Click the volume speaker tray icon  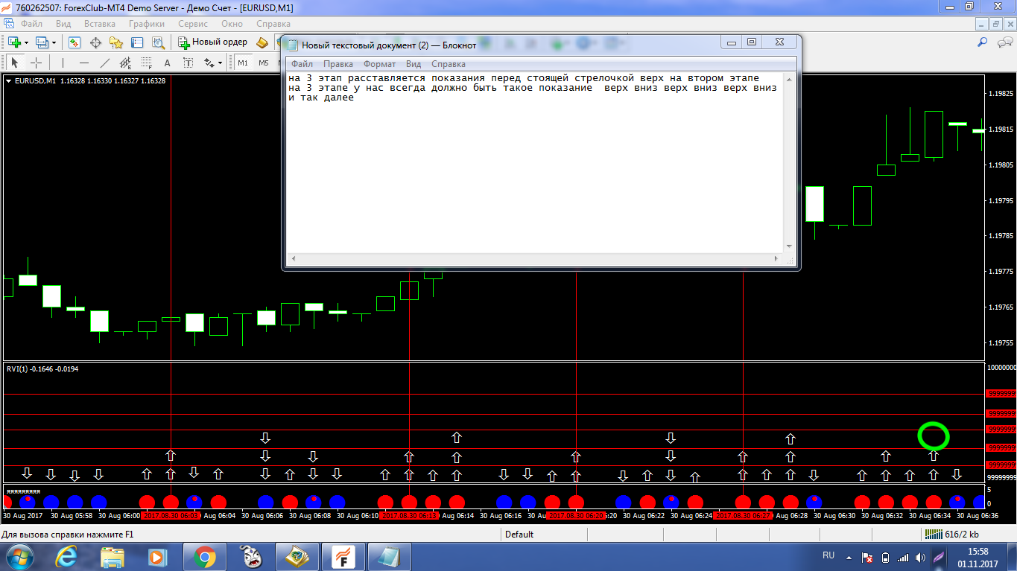tap(921, 557)
